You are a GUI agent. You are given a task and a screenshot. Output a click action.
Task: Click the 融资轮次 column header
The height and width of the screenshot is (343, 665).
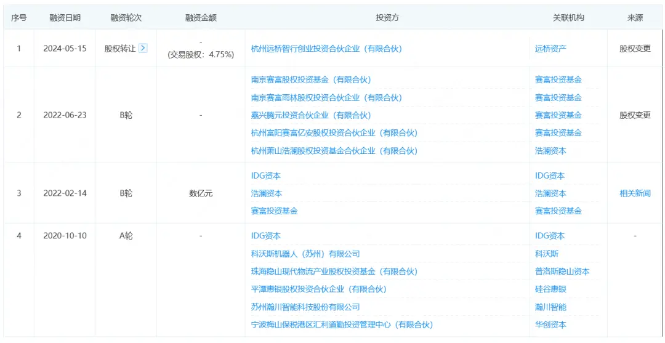pyautogui.click(x=126, y=18)
